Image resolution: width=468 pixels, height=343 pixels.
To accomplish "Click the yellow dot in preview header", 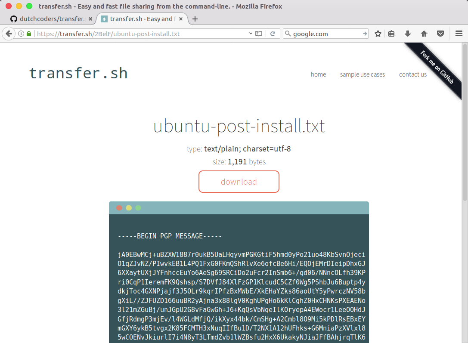I will pyautogui.click(x=129, y=208).
